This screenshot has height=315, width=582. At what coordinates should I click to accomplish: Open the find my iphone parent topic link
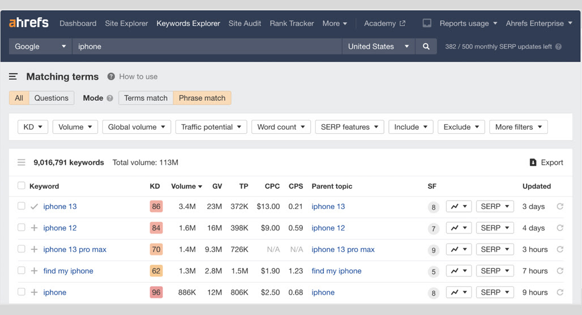[x=336, y=271]
